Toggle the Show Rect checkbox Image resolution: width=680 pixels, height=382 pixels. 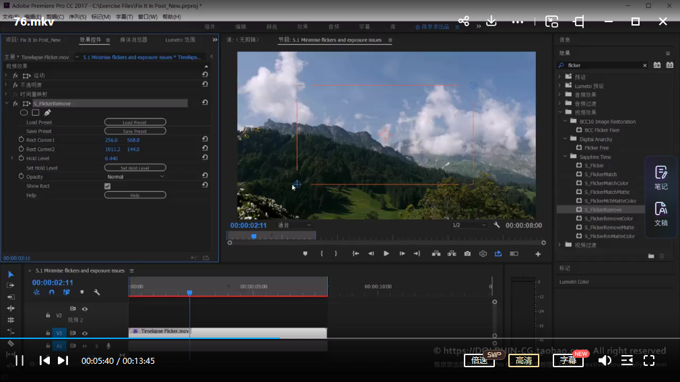[108, 186]
